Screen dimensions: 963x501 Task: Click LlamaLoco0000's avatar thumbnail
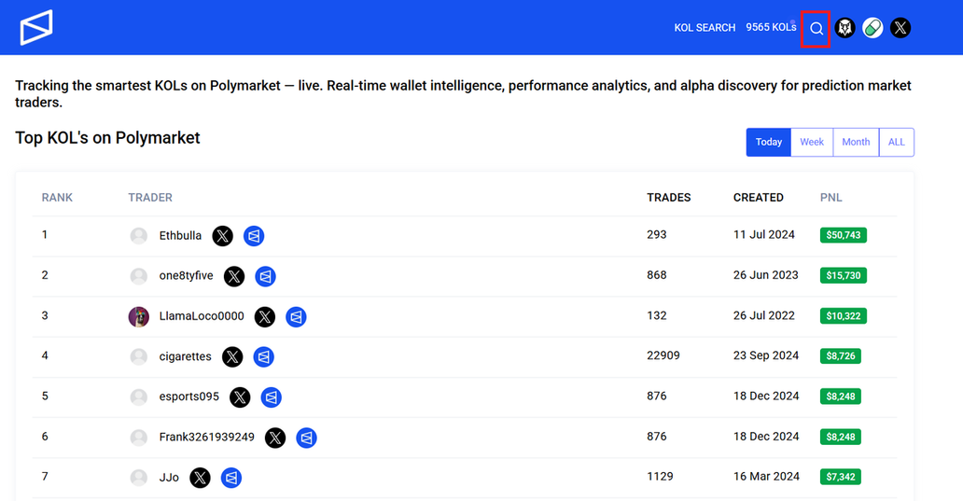pos(139,316)
